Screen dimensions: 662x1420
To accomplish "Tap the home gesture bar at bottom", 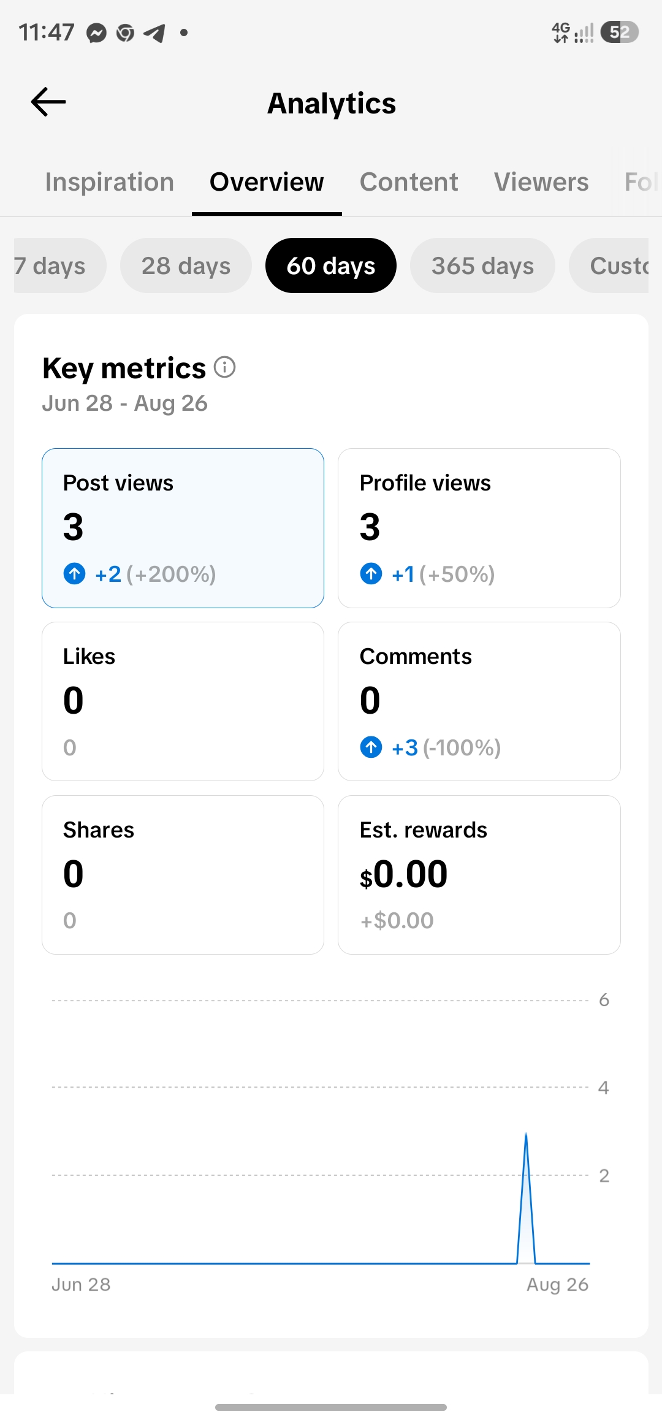I will click(x=331, y=1407).
